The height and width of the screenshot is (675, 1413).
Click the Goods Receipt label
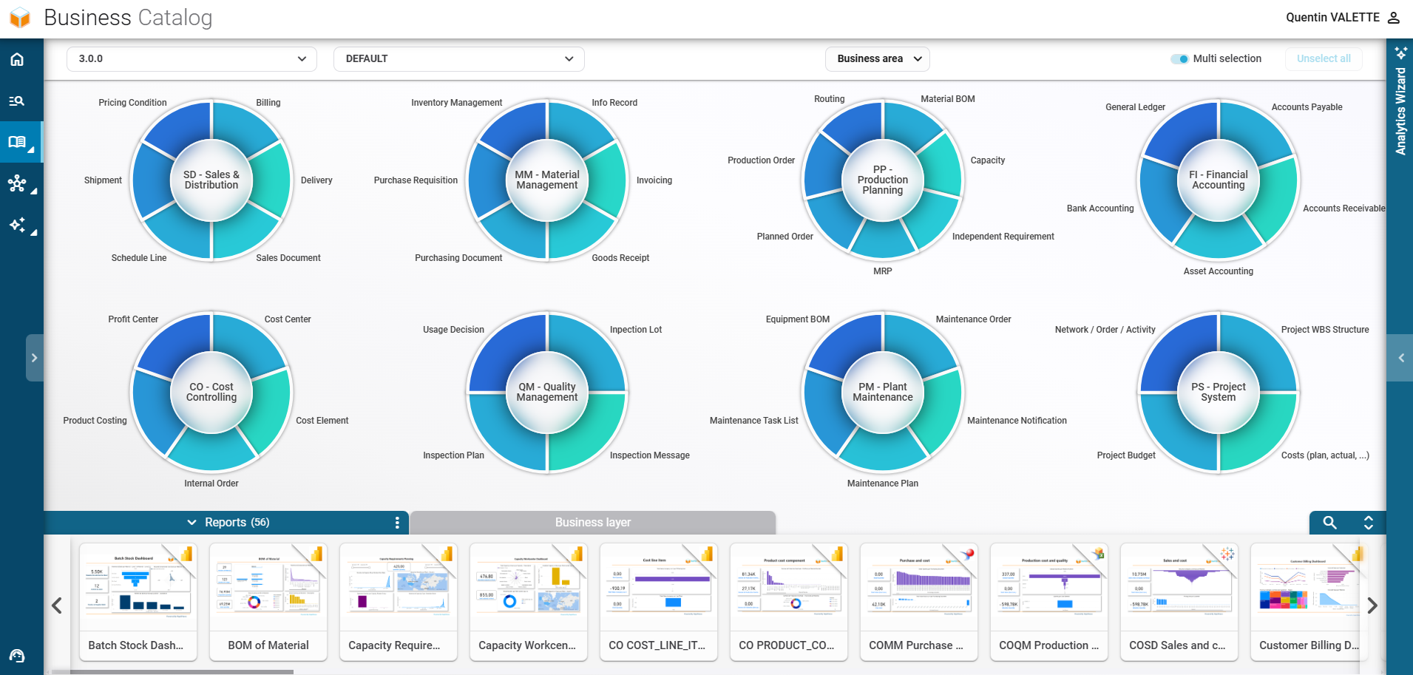[x=620, y=258]
